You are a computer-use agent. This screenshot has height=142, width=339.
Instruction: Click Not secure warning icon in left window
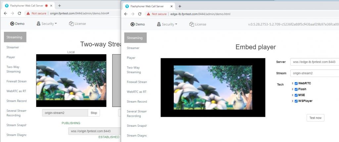point(28,13)
